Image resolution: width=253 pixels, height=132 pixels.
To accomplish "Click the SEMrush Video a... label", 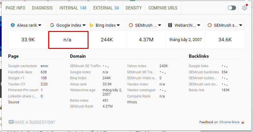I will tap(142, 78).
